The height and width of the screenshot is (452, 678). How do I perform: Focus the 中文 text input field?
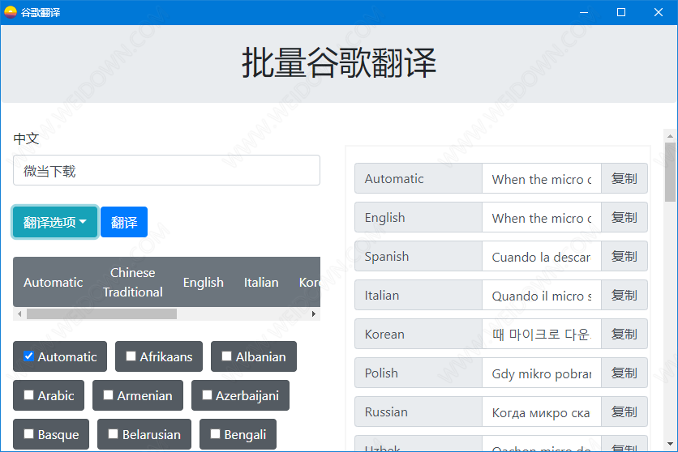[x=166, y=171]
